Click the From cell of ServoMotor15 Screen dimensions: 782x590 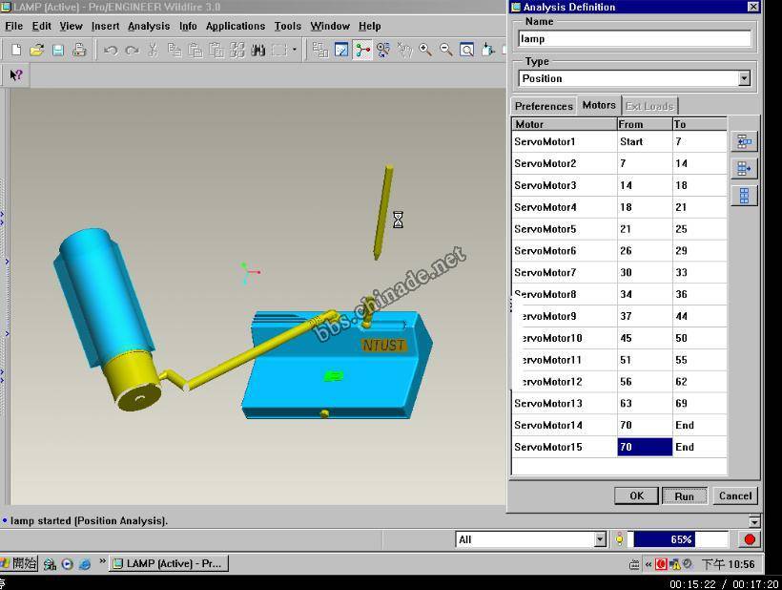[x=645, y=447]
